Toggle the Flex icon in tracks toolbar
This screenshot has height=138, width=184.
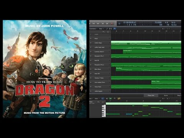(110, 29)
